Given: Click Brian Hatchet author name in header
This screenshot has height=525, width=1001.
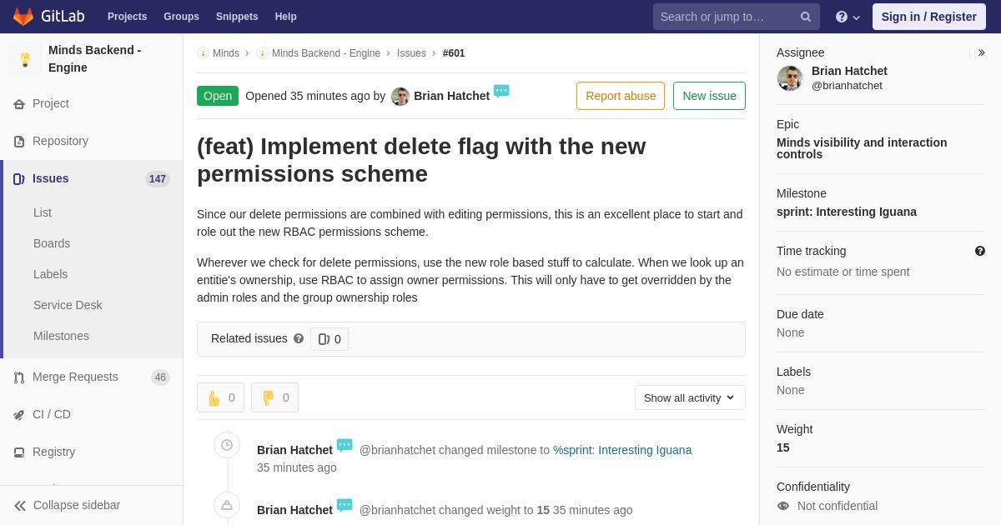Looking at the screenshot, I should [x=451, y=96].
